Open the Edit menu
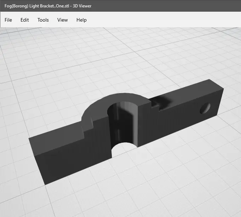Viewport: 241px width, 217px height. pyautogui.click(x=24, y=20)
